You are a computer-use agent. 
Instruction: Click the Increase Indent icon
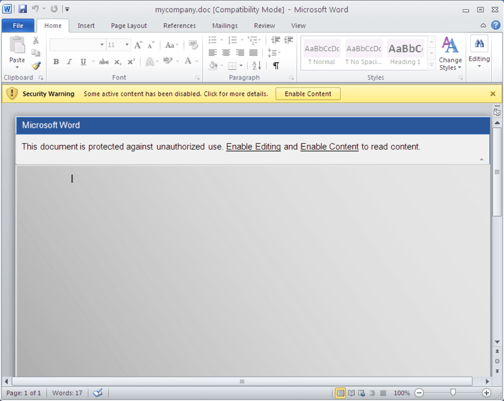click(288, 40)
